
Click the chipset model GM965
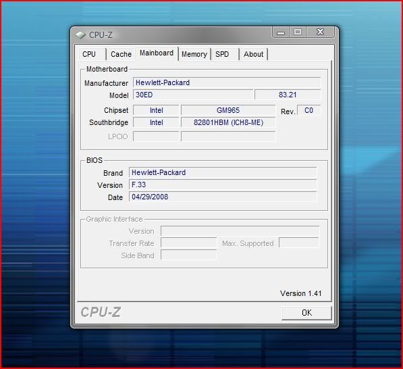[x=228, y=110]
